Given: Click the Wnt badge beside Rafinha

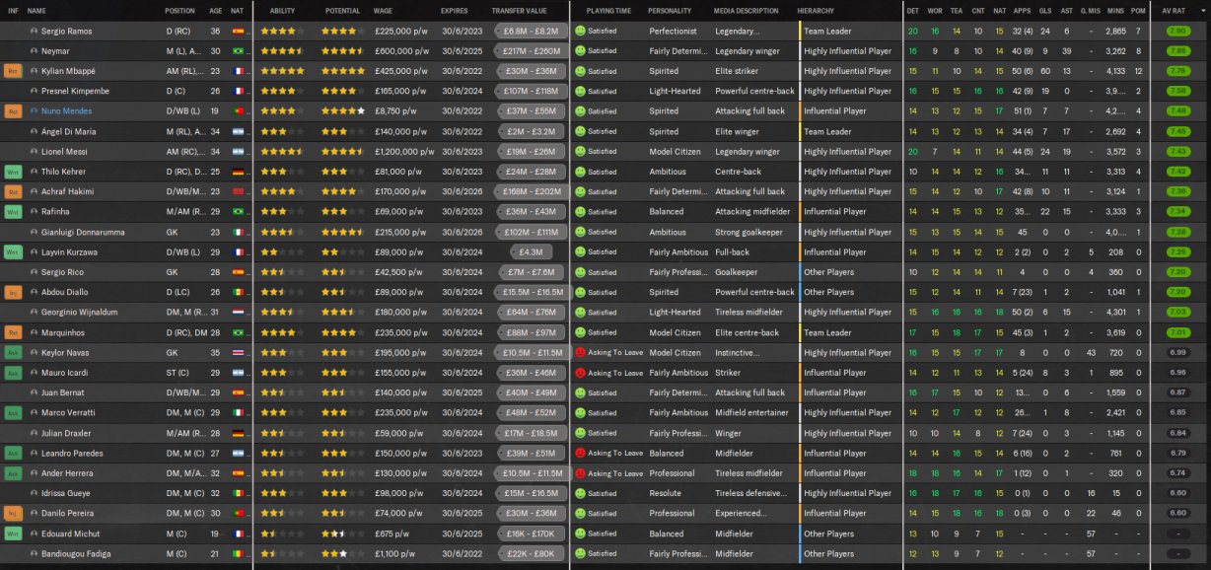Looking at the screenshot, I should 13,212.
